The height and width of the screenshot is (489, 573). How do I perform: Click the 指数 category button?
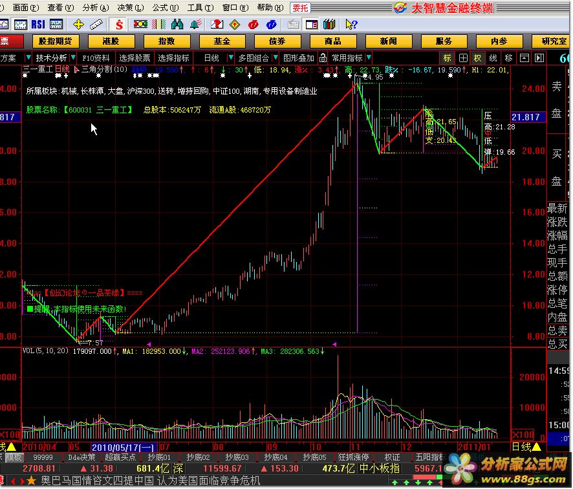pyautogui.click(x=167, y=41)
